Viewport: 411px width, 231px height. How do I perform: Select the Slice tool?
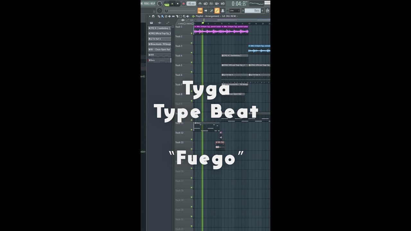[x=177, y=16]
